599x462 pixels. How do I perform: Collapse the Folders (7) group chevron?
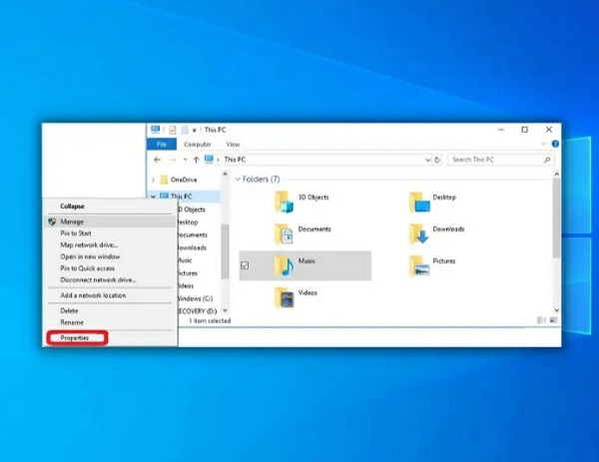pyautogui.click(x=238, y=179)
